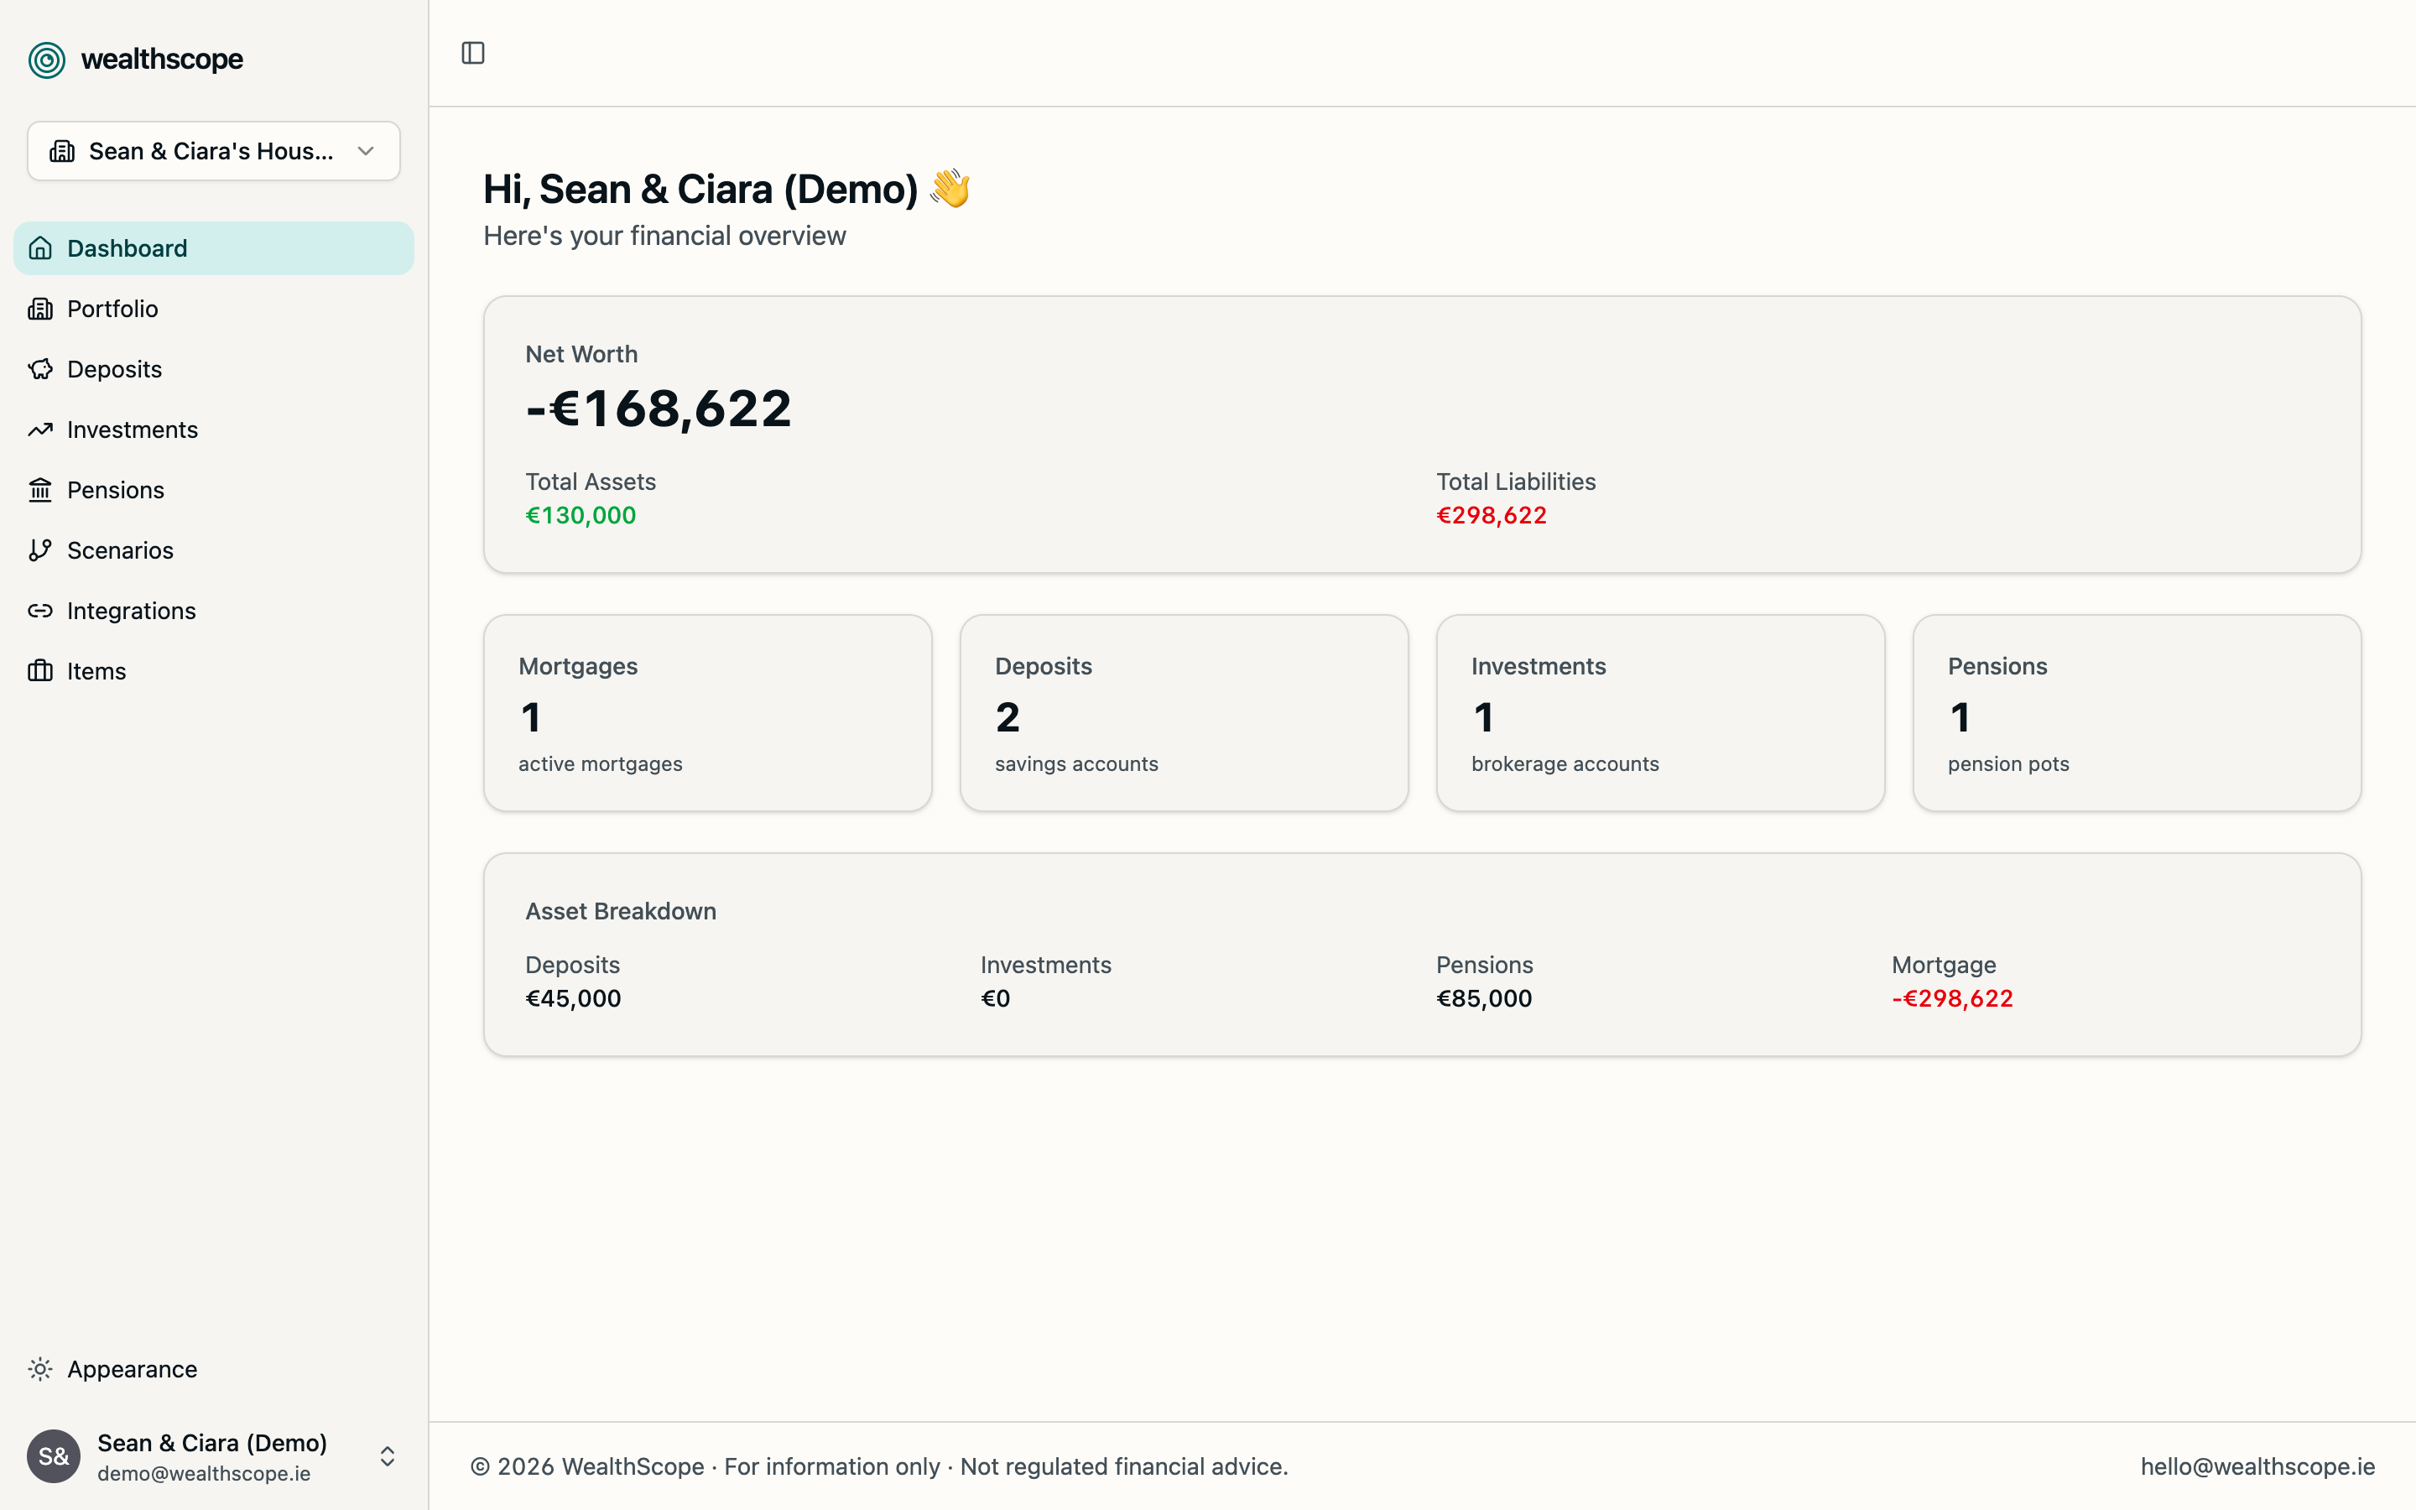The image size is (2416, 1510).
Task: Click the Scenarios branch icon
Action: [40, 550]
